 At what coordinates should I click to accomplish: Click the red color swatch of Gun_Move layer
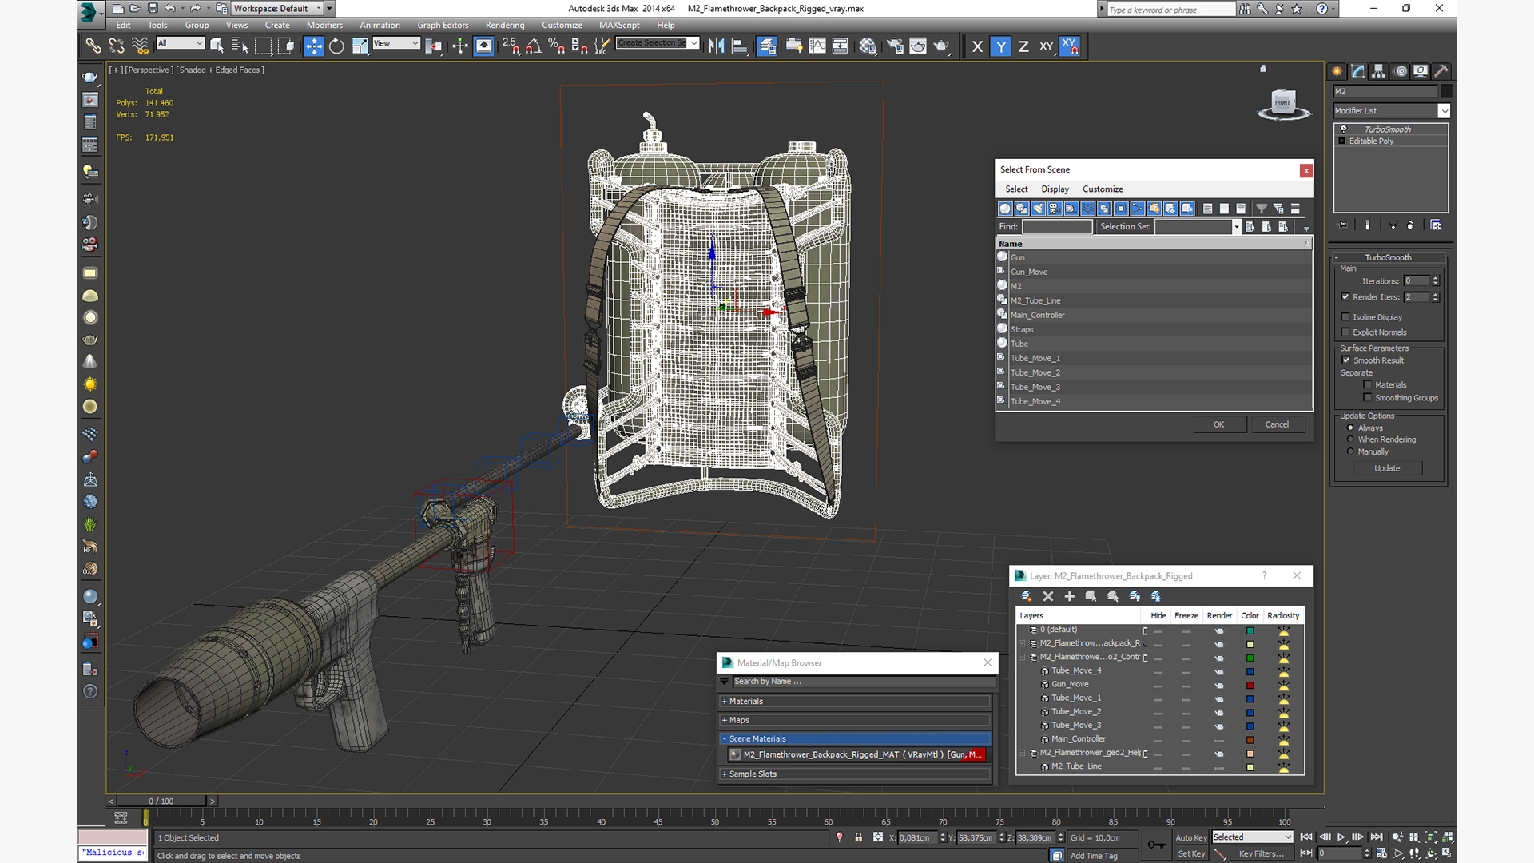click(x=1250, y=685)
